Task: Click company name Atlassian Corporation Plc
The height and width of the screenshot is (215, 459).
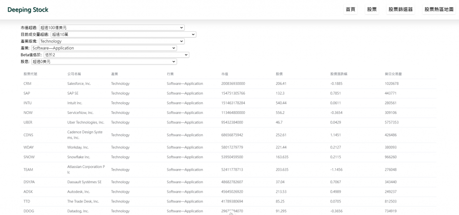Action: [86, 169]
